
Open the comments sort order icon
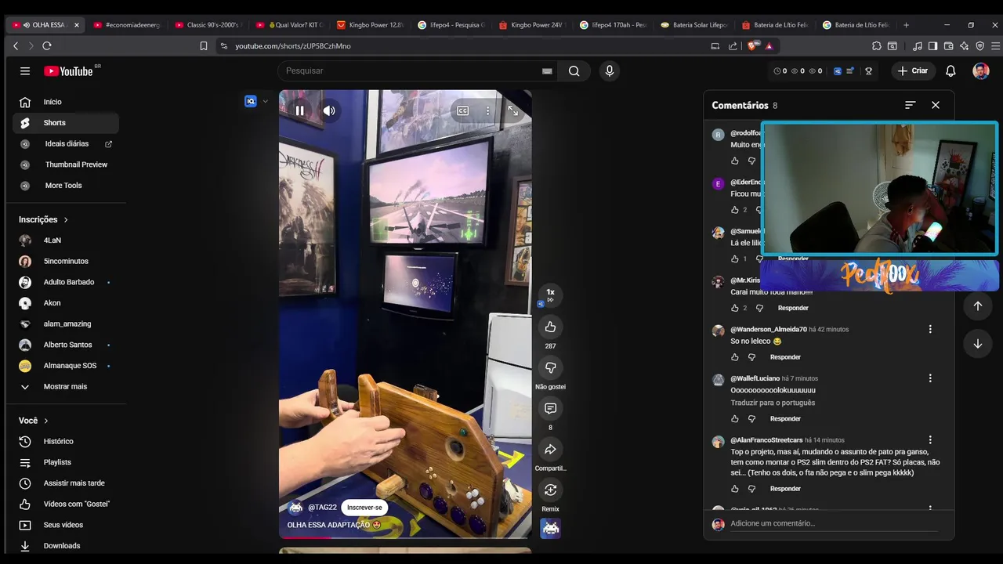[910, 105]
